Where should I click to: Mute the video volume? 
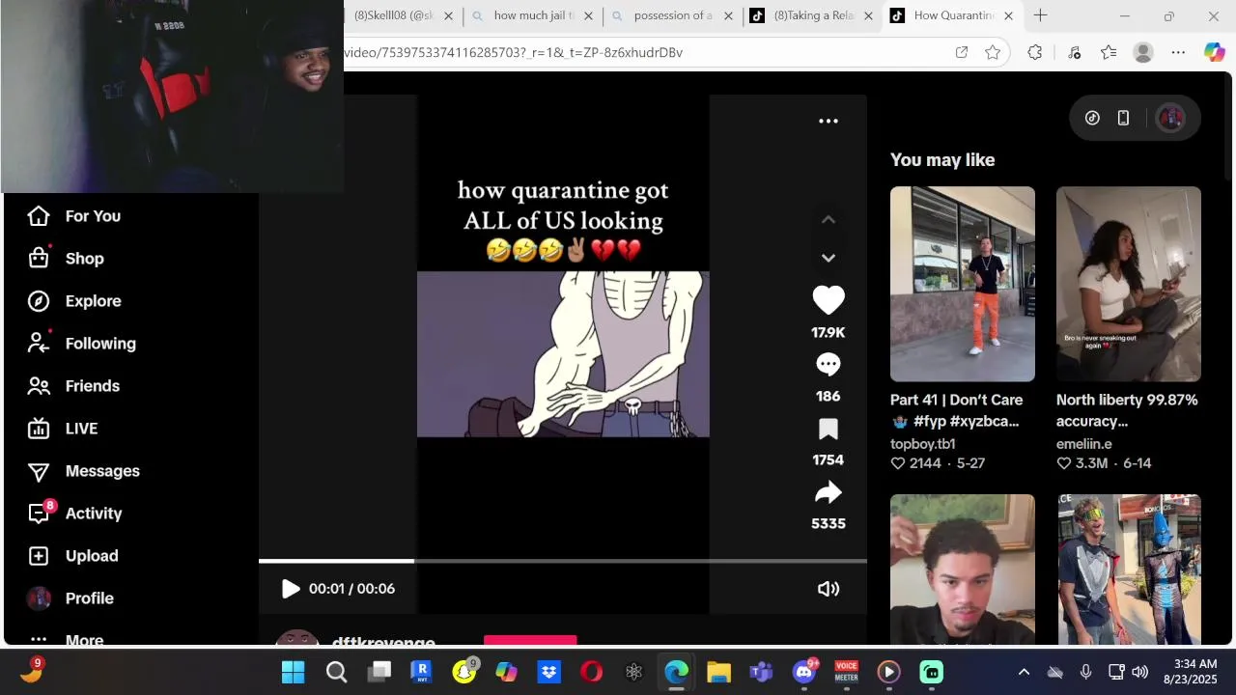click(x=829, y=589)
